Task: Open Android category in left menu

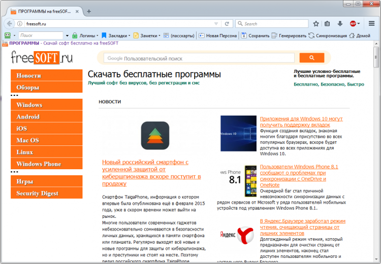Action: point(47,117)
